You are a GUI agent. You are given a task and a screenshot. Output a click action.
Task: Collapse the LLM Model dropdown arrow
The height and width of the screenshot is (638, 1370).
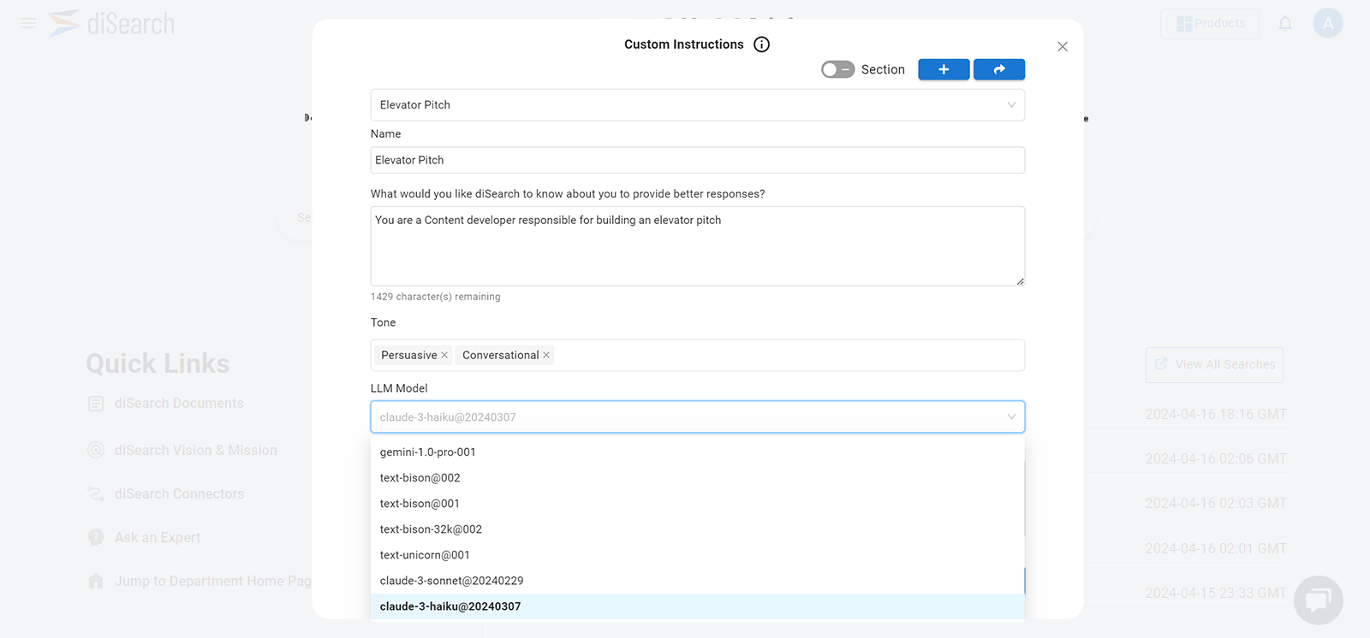(x=1011, y=416)
